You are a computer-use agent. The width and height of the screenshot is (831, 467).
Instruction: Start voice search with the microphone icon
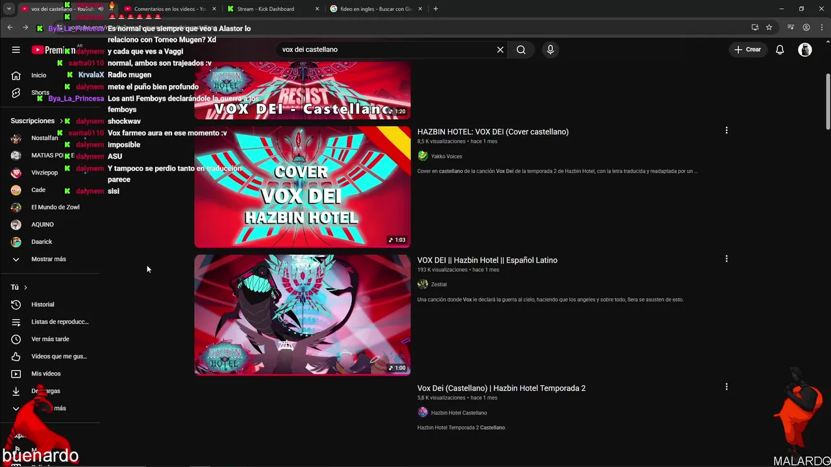pos(550,49)
